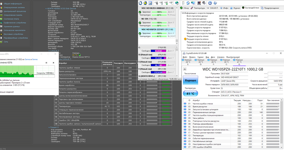This screenshot has width=284, height=150.
Task: Collapse ADATA HD650 SCSI Disk Device tree
Action: [x=46, y=8]
